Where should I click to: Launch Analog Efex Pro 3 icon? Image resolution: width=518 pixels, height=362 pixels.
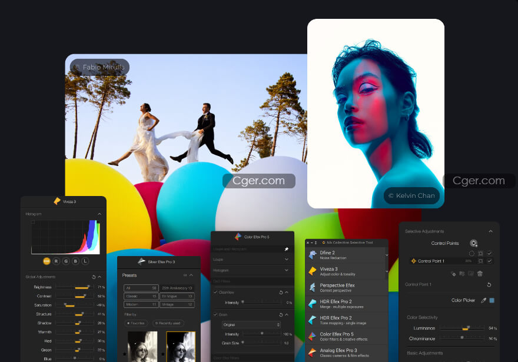click(312, 353)
